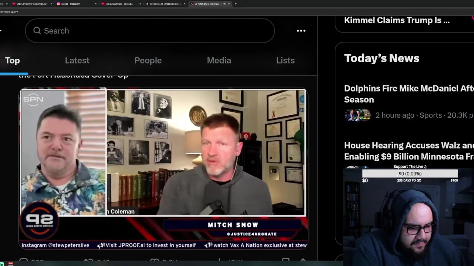The width and height of the screenshot is (474, 266).
Task: Select the Top results tab
Action: tap(12, 60)
